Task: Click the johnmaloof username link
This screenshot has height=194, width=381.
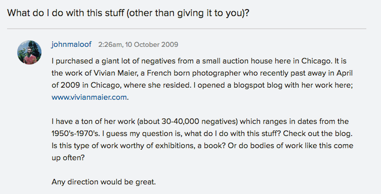Action: [71, 44]
